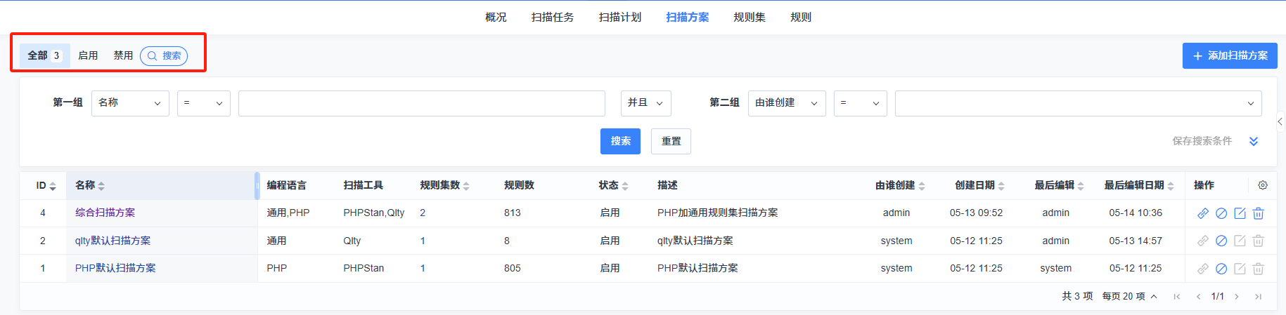Click the 添加扫描方案 button
Screen dimensions: 1286x315
[1229, 56]
